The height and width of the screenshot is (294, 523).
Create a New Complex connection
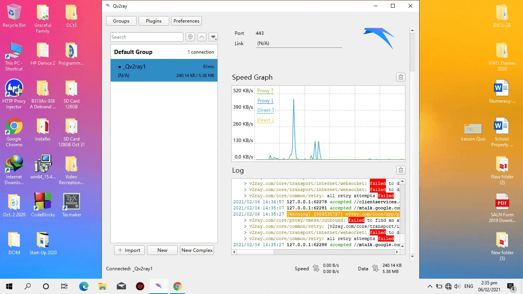pos(197,250)
